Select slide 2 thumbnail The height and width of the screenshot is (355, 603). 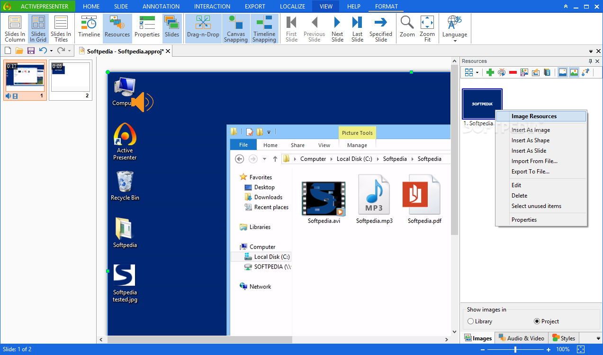(x=71, y=80)
